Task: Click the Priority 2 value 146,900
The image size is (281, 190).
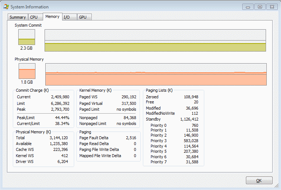Action: click(191, 135)
